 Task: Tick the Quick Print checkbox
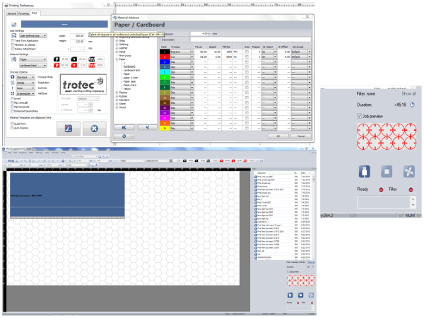(12, 124)
